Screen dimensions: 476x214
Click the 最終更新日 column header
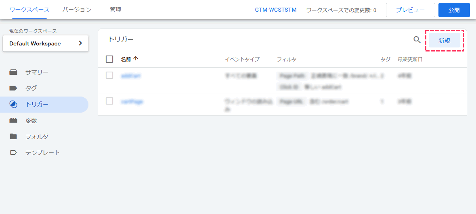[x=410, y=59]
